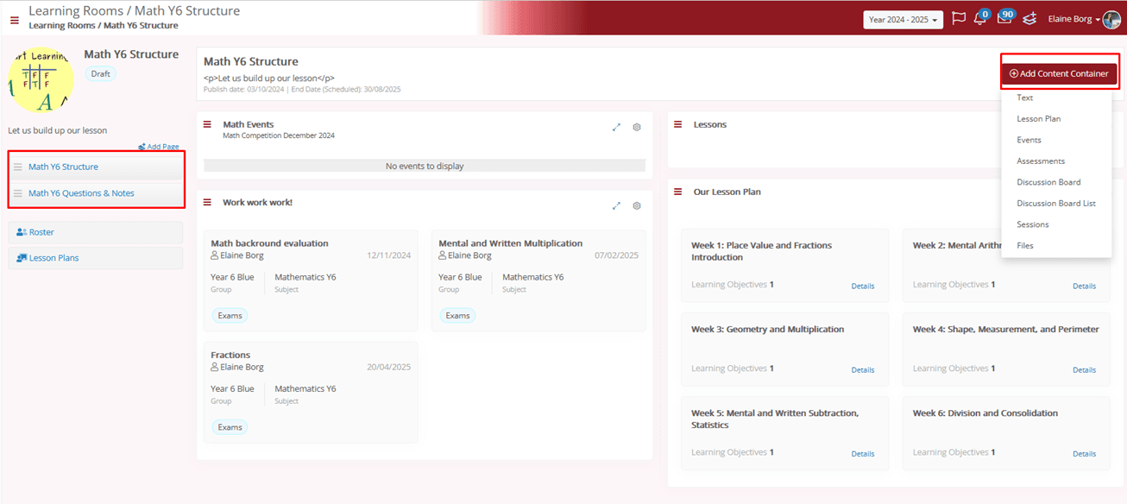Click the Lessons container handle icon
1127x504 pixels.
678,124
